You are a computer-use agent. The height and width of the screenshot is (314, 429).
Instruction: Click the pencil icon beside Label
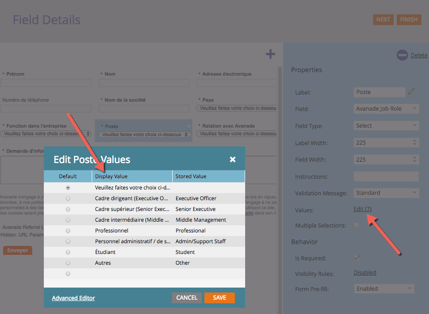(x=411, y=92)
